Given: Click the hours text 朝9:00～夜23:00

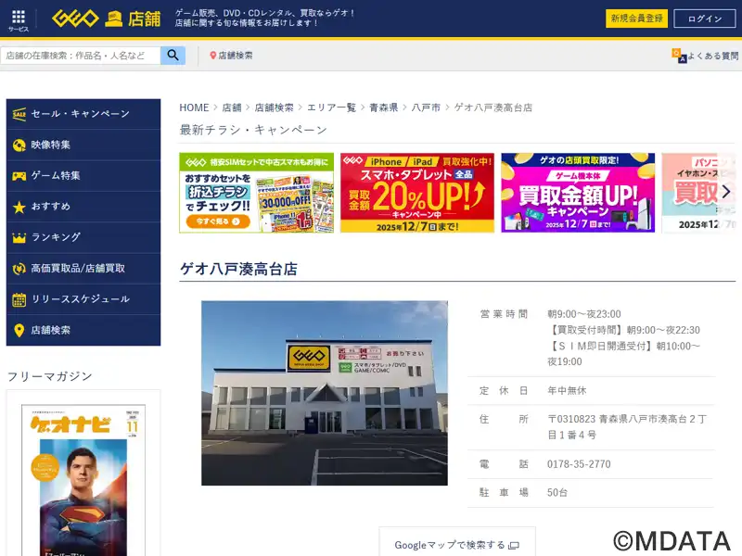Looking at the screenshot, I should pyautogui.click(x=584, y=314).
